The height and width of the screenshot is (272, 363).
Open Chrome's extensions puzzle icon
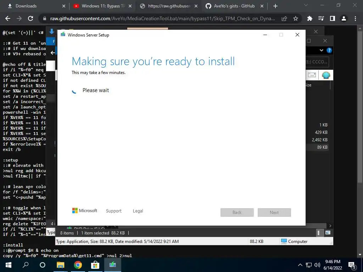coord(309,18)
